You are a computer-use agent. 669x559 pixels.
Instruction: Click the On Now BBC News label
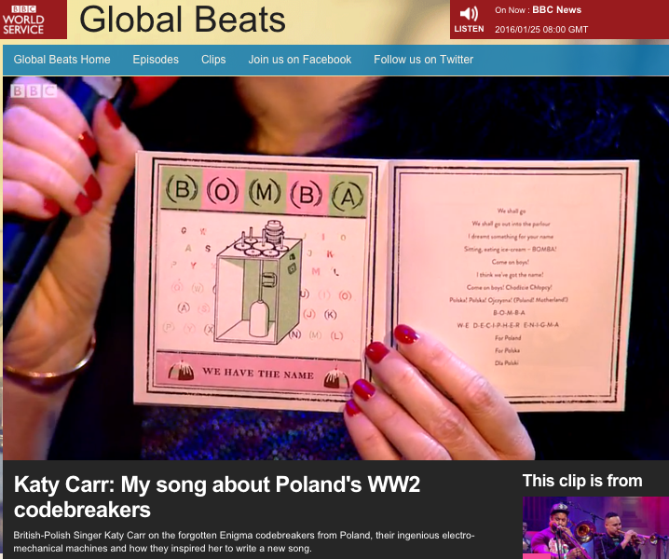point(538,10)
